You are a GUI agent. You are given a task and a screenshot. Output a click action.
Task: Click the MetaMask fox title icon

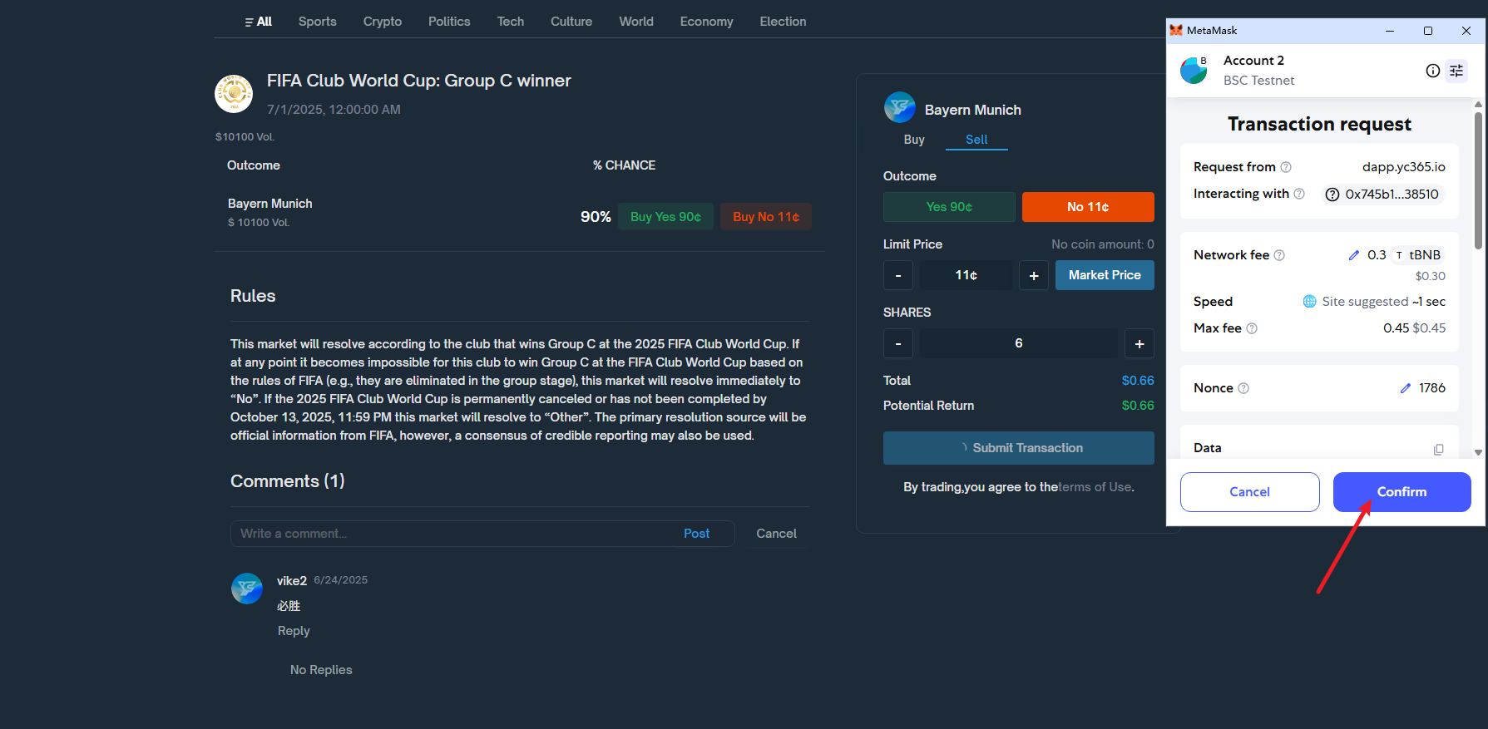(x=1176, y=30)
